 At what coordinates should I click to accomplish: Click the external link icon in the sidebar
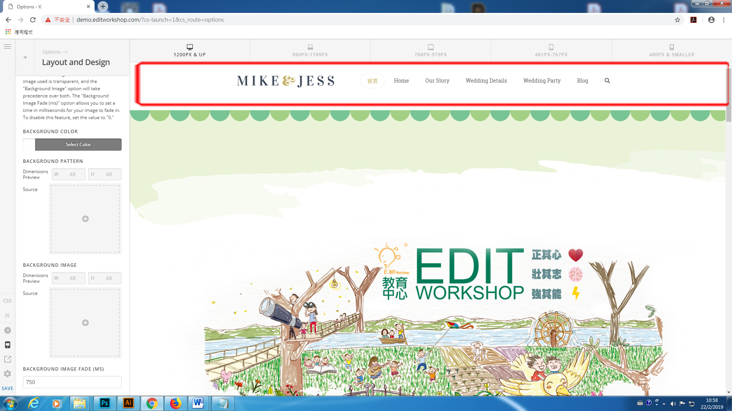[7, 359]
